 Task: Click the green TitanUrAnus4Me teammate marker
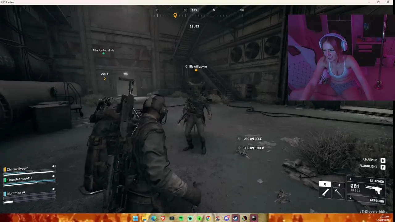103,53
